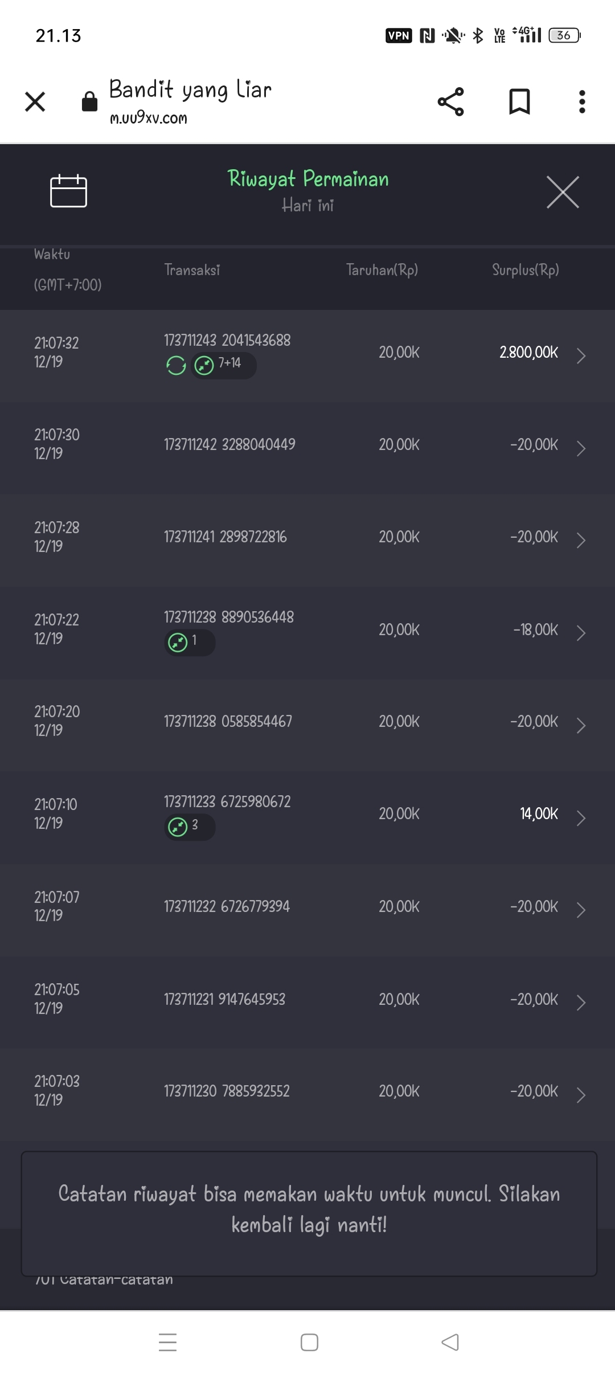The image size is (615, 1374).
Task: Open the browser three-dot menu
Action: pyautogui.click(x=581, y=102)
